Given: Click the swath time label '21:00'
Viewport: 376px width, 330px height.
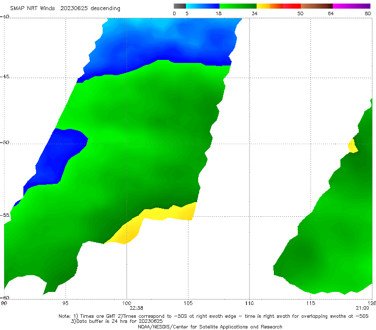Looking at the screenshot, I should click(362, 308).
